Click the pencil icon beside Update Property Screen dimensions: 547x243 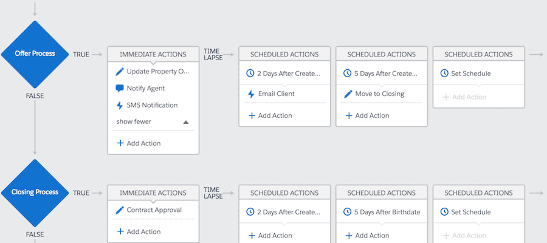pos(120,72)
